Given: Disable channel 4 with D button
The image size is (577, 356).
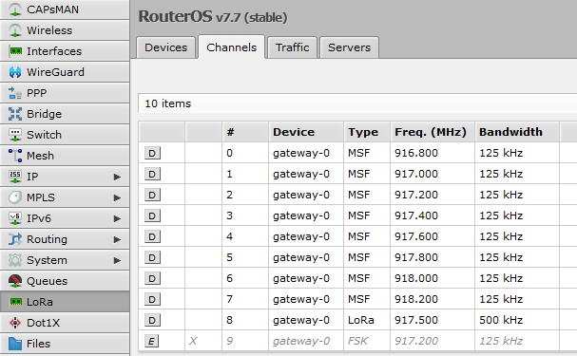Looking at the screenshot, I should click(x=152, y=236).
